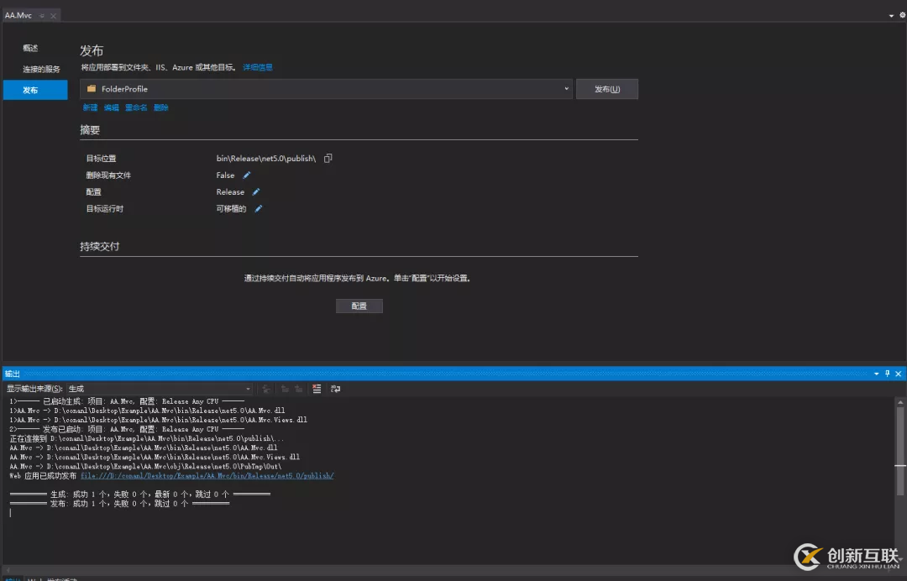This screenshot has height=581, width=907.
Task: Click the bin\Release\net5.0\publish\ path text
Action: pyautogui.click(x=266, y=159)
